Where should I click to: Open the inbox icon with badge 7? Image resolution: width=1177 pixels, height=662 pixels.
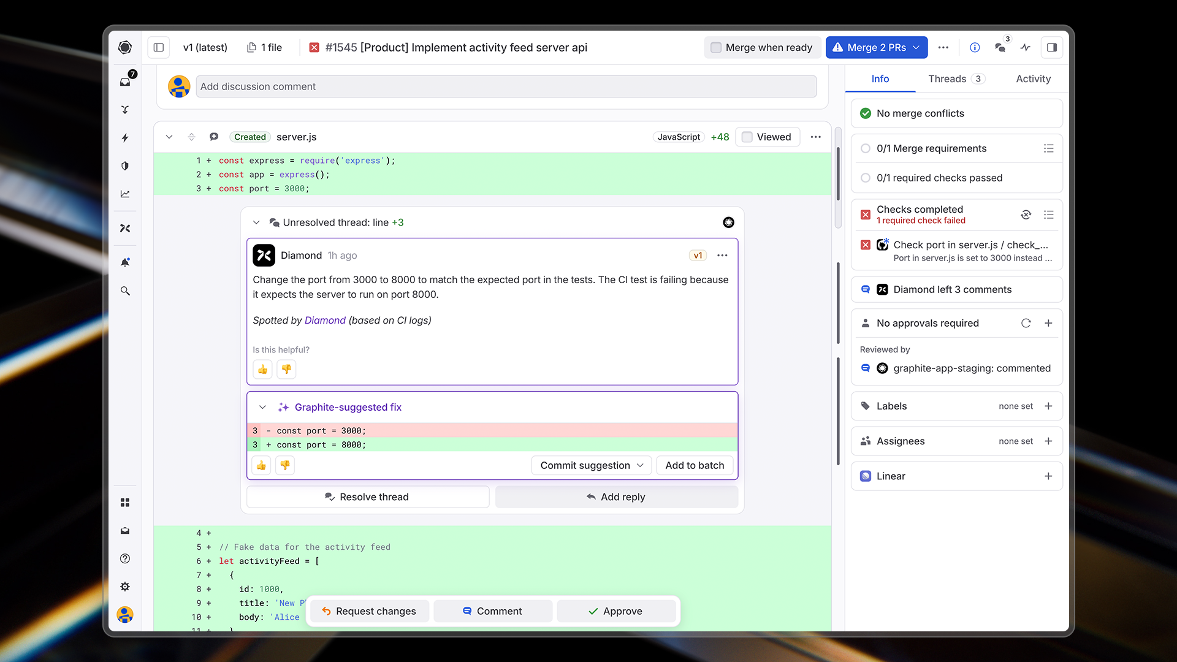(x=125, y=82)
